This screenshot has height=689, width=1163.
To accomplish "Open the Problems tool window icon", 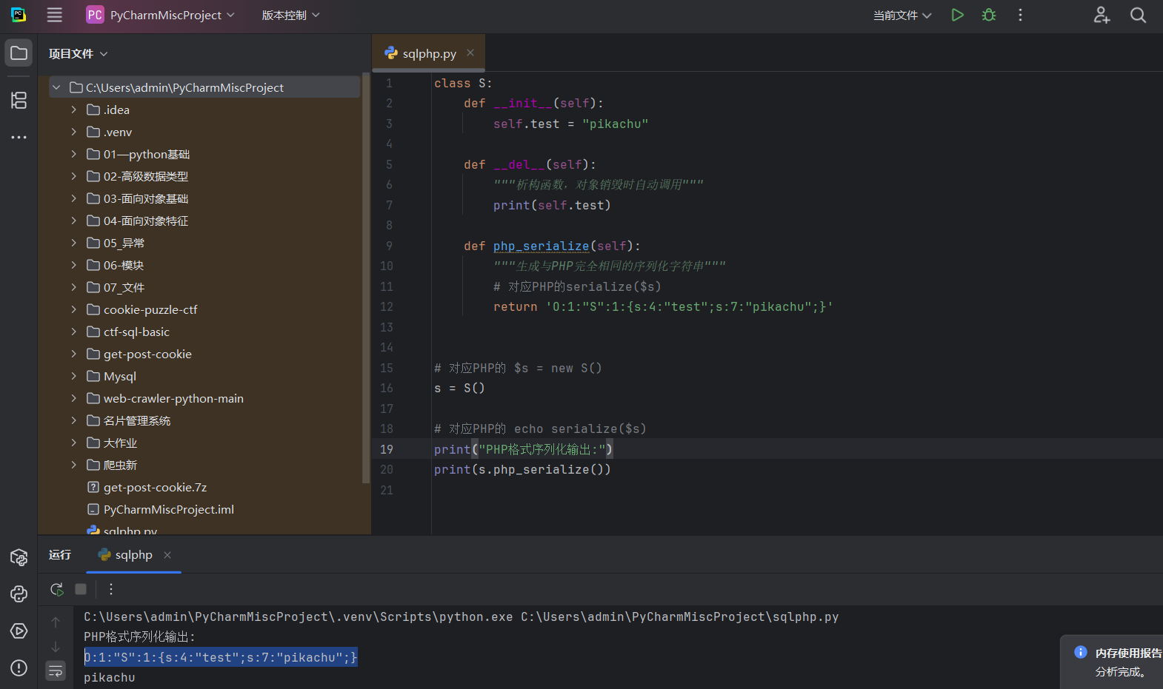I will [x=19, y=668].
